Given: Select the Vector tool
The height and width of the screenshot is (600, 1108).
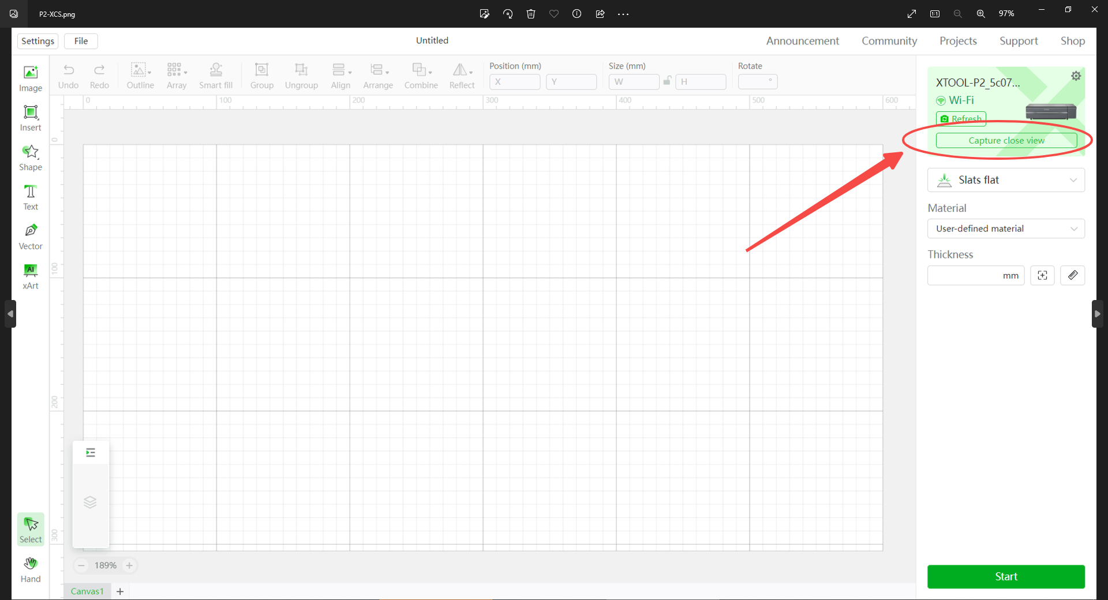Looking at the screenshot, I should tap(30, 236).
